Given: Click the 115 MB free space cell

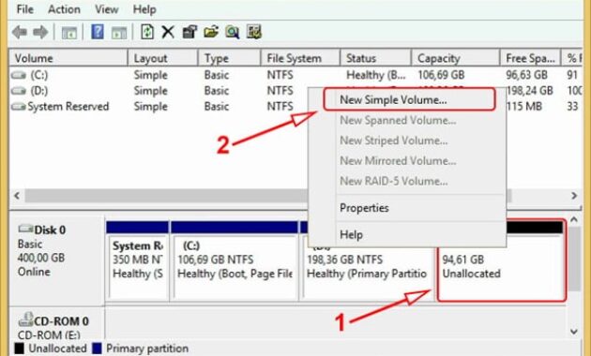Looking at the screenshot, I should pyautogui.click(x=523, y=107).
